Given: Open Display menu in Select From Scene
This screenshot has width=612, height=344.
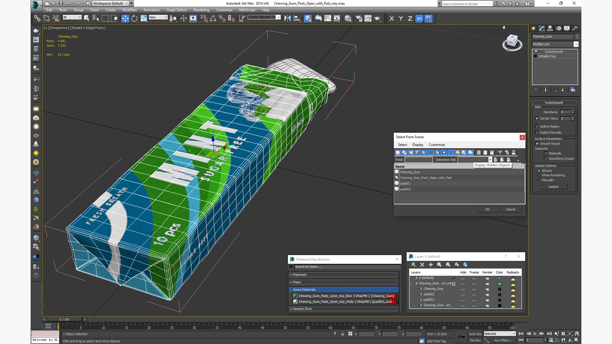Looking at the screenshot, I should (x=418, y=145).
